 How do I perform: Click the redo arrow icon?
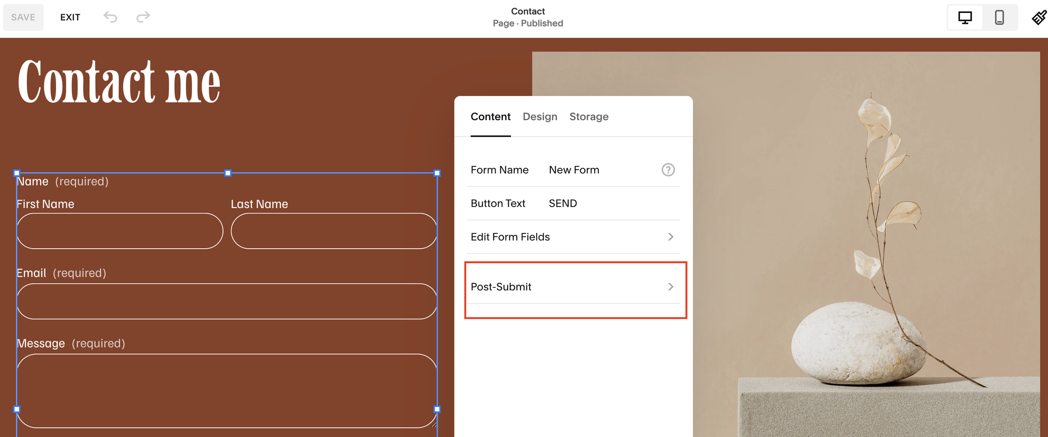click(143, 17)
